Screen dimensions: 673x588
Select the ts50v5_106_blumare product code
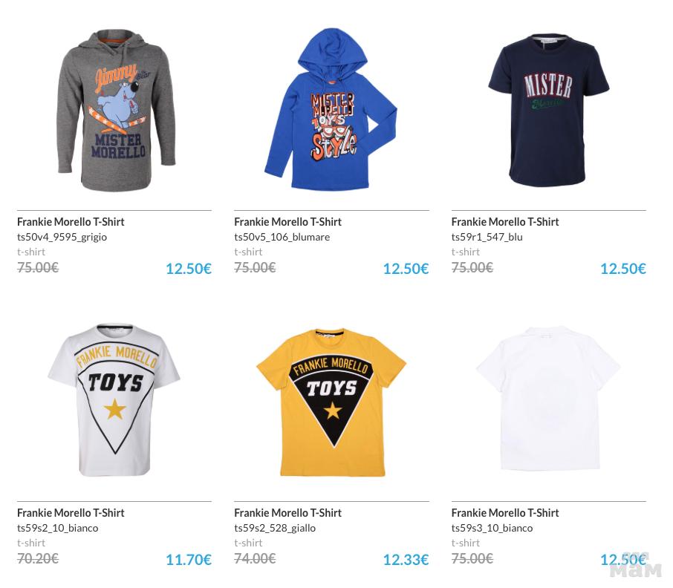[282, 237]
